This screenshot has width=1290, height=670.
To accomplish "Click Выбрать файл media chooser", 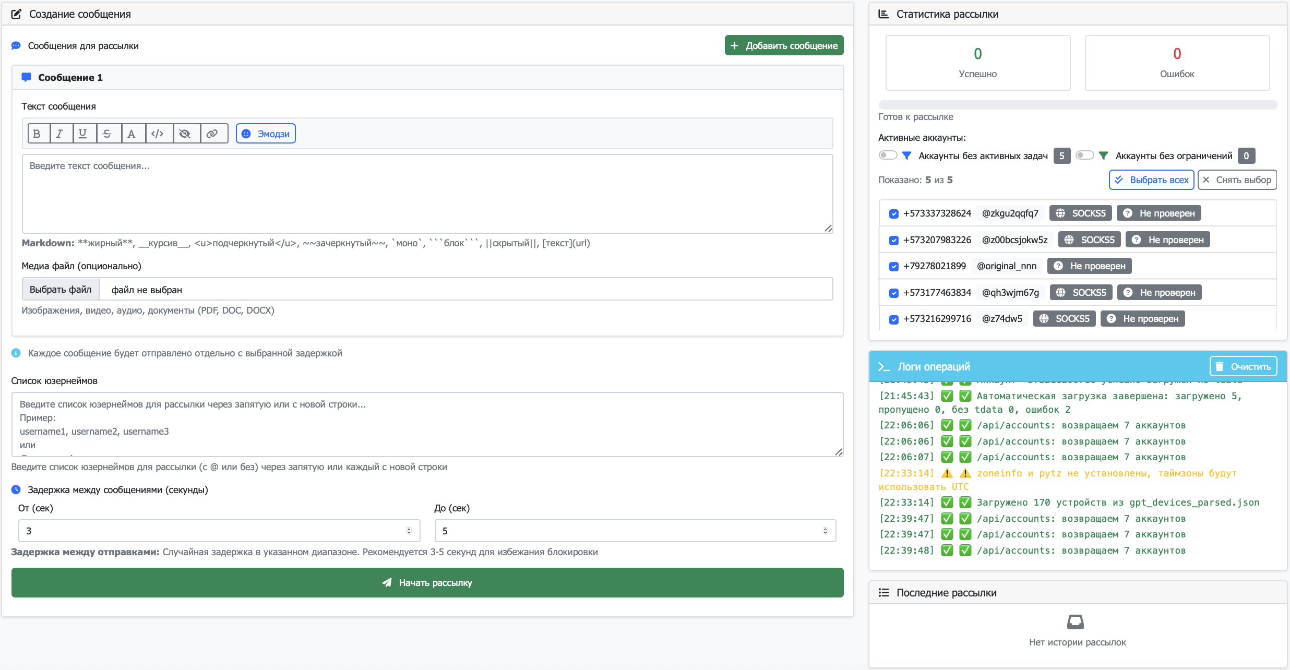I will [61, 290].
